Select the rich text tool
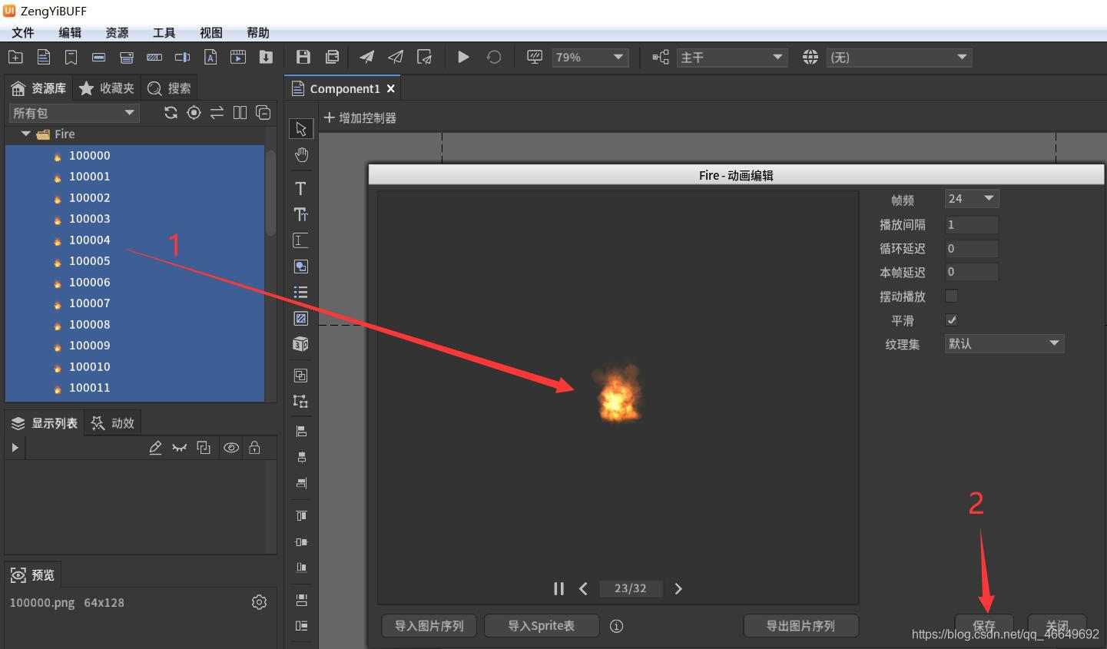 click(301, 215)
